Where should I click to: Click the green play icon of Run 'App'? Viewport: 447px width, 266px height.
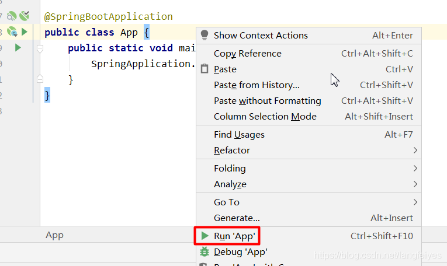[x=205, y=236]
